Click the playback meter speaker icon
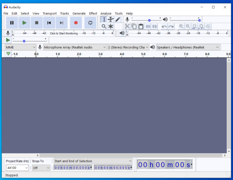The height and width of the screenshot is (180, 233). tap(122, 33)
